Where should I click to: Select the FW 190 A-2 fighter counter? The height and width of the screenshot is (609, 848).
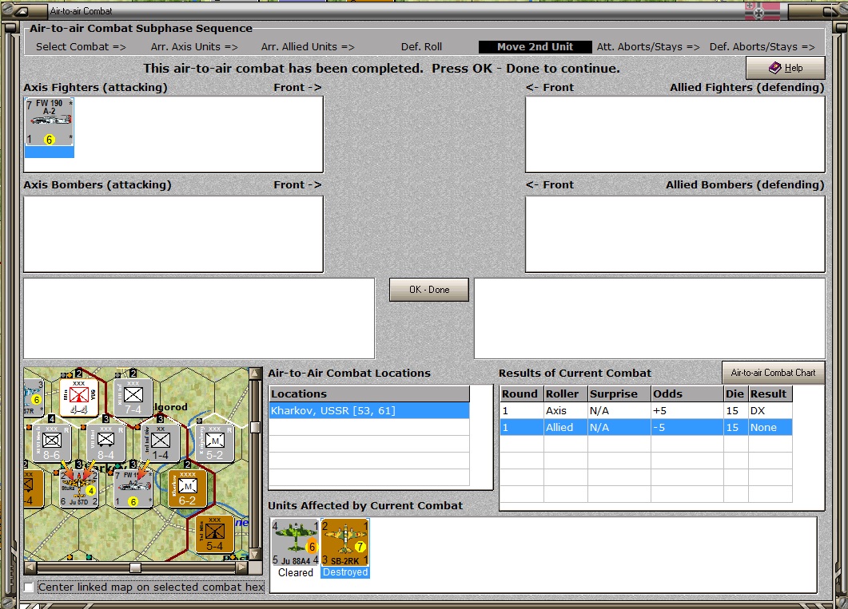pos(50,122)
